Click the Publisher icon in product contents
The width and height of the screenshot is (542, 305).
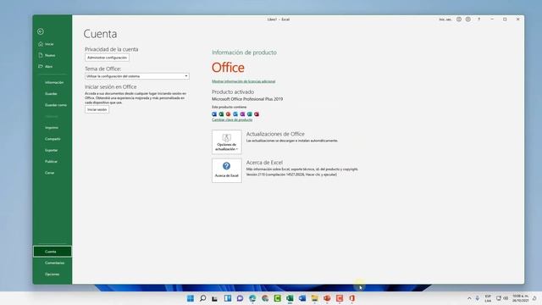pyautogui.click(x=250, y=114)
